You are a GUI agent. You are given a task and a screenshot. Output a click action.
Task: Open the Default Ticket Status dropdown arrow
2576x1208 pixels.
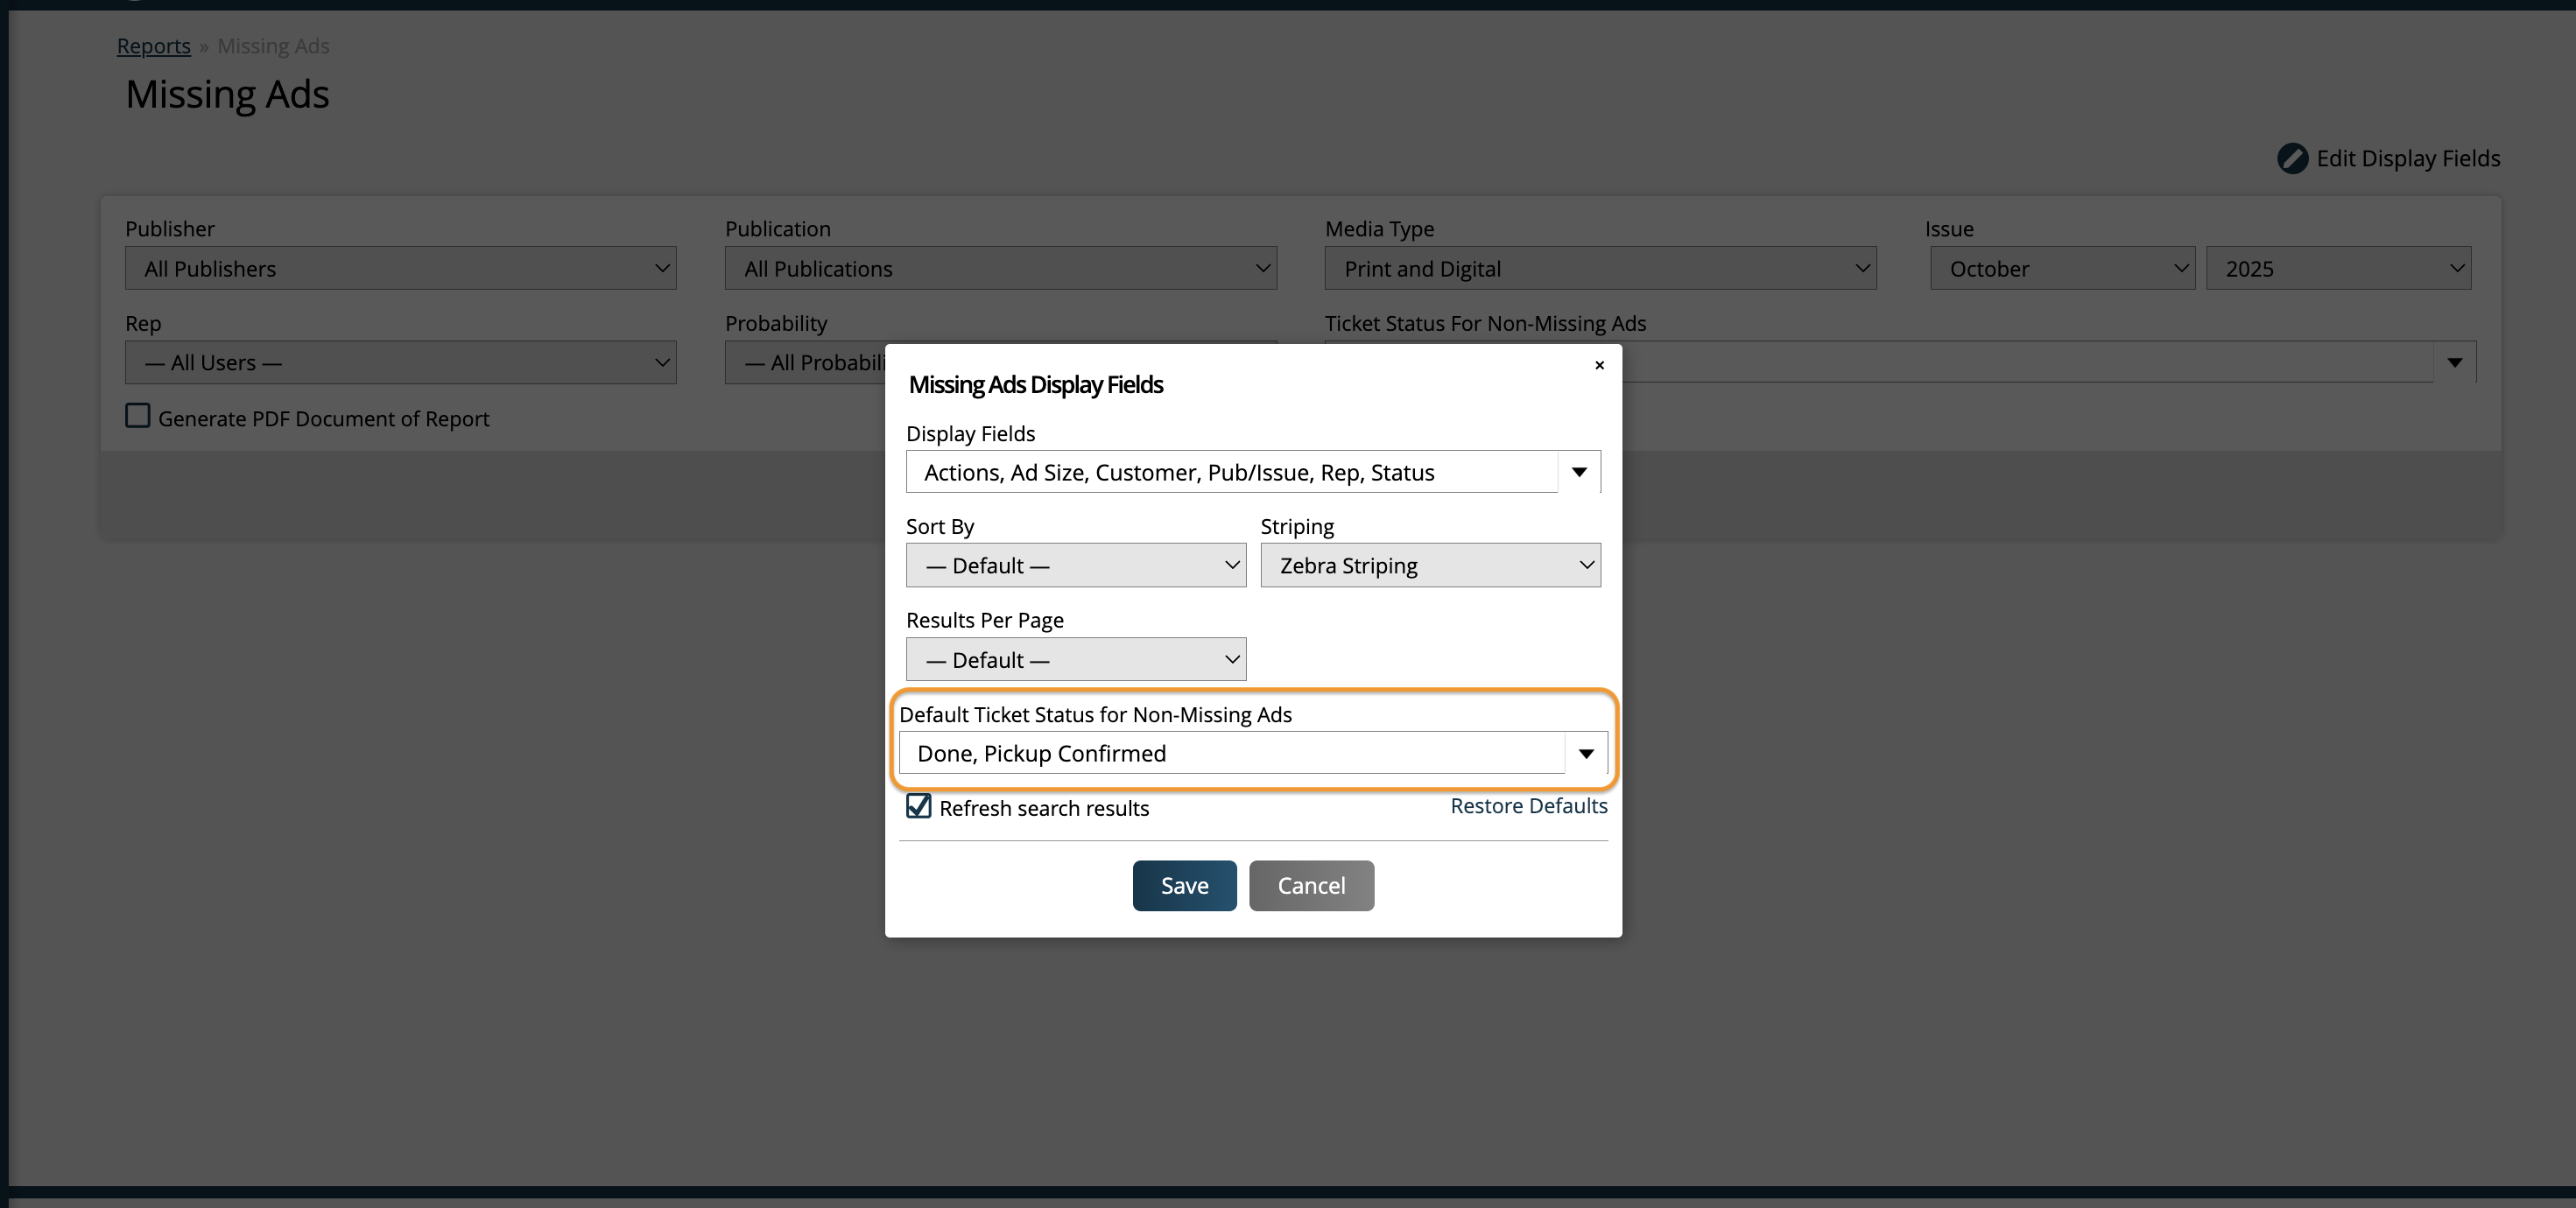point(1586,753)
